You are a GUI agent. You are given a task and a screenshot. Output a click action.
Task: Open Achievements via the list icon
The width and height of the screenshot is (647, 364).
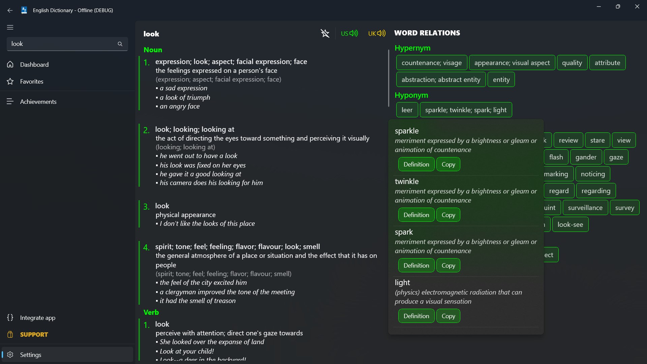click(38, 101)
